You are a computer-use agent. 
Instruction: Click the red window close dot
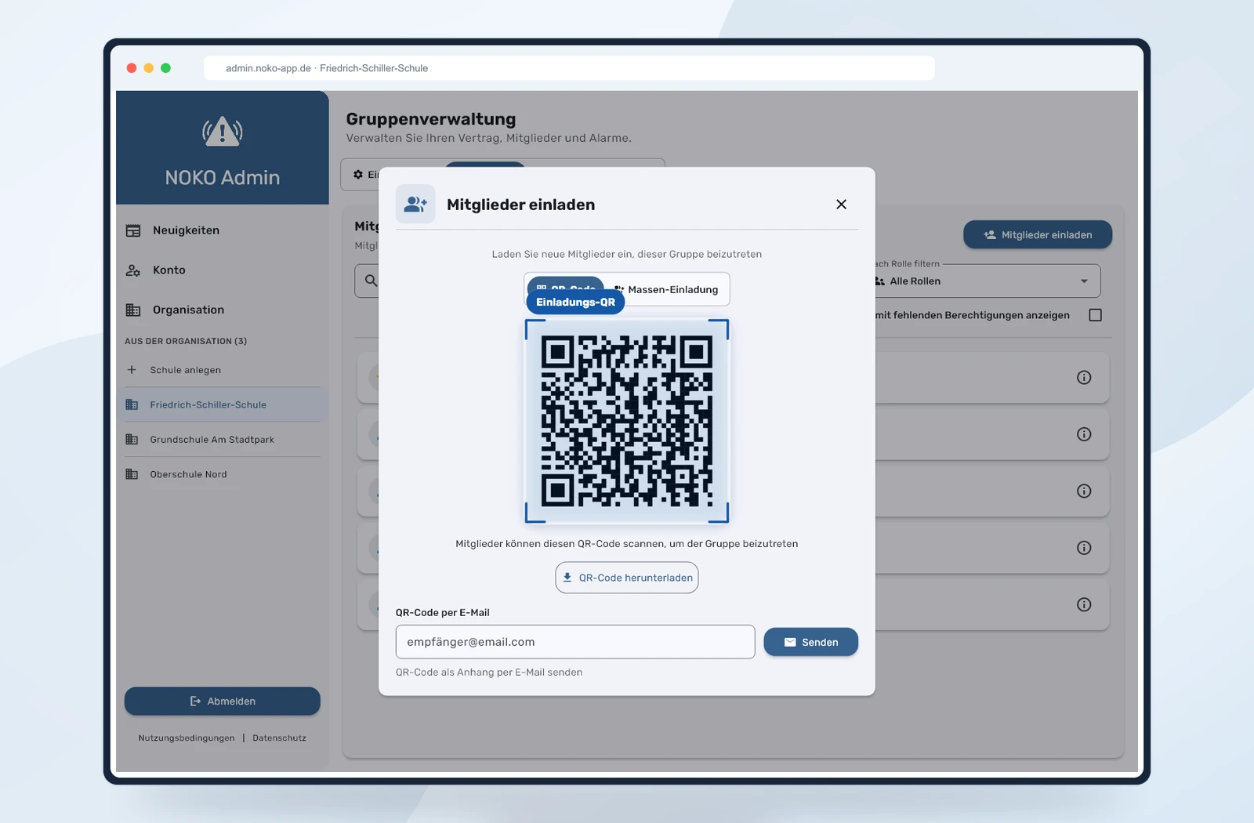132,68
